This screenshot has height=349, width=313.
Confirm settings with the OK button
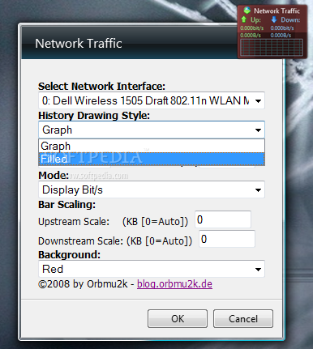[x=178, y=319]
